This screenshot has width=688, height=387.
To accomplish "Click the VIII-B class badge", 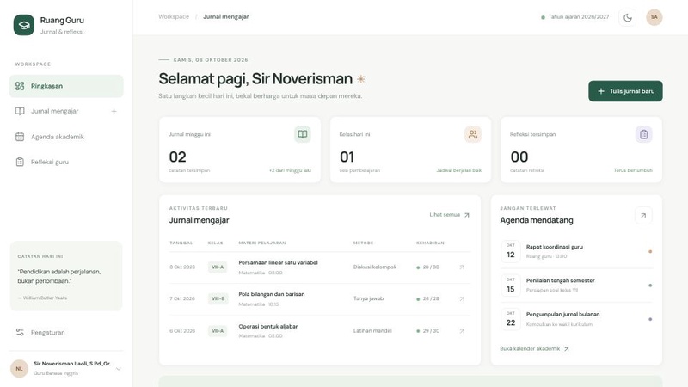I will coord(218,298).
